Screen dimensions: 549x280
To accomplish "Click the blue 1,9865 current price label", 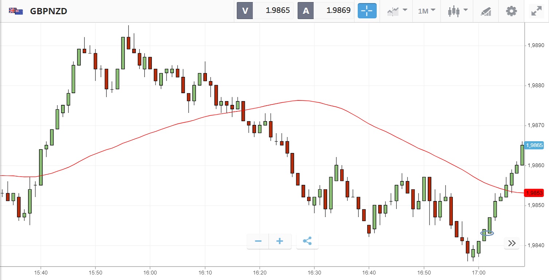I will [x=534, y=145].
